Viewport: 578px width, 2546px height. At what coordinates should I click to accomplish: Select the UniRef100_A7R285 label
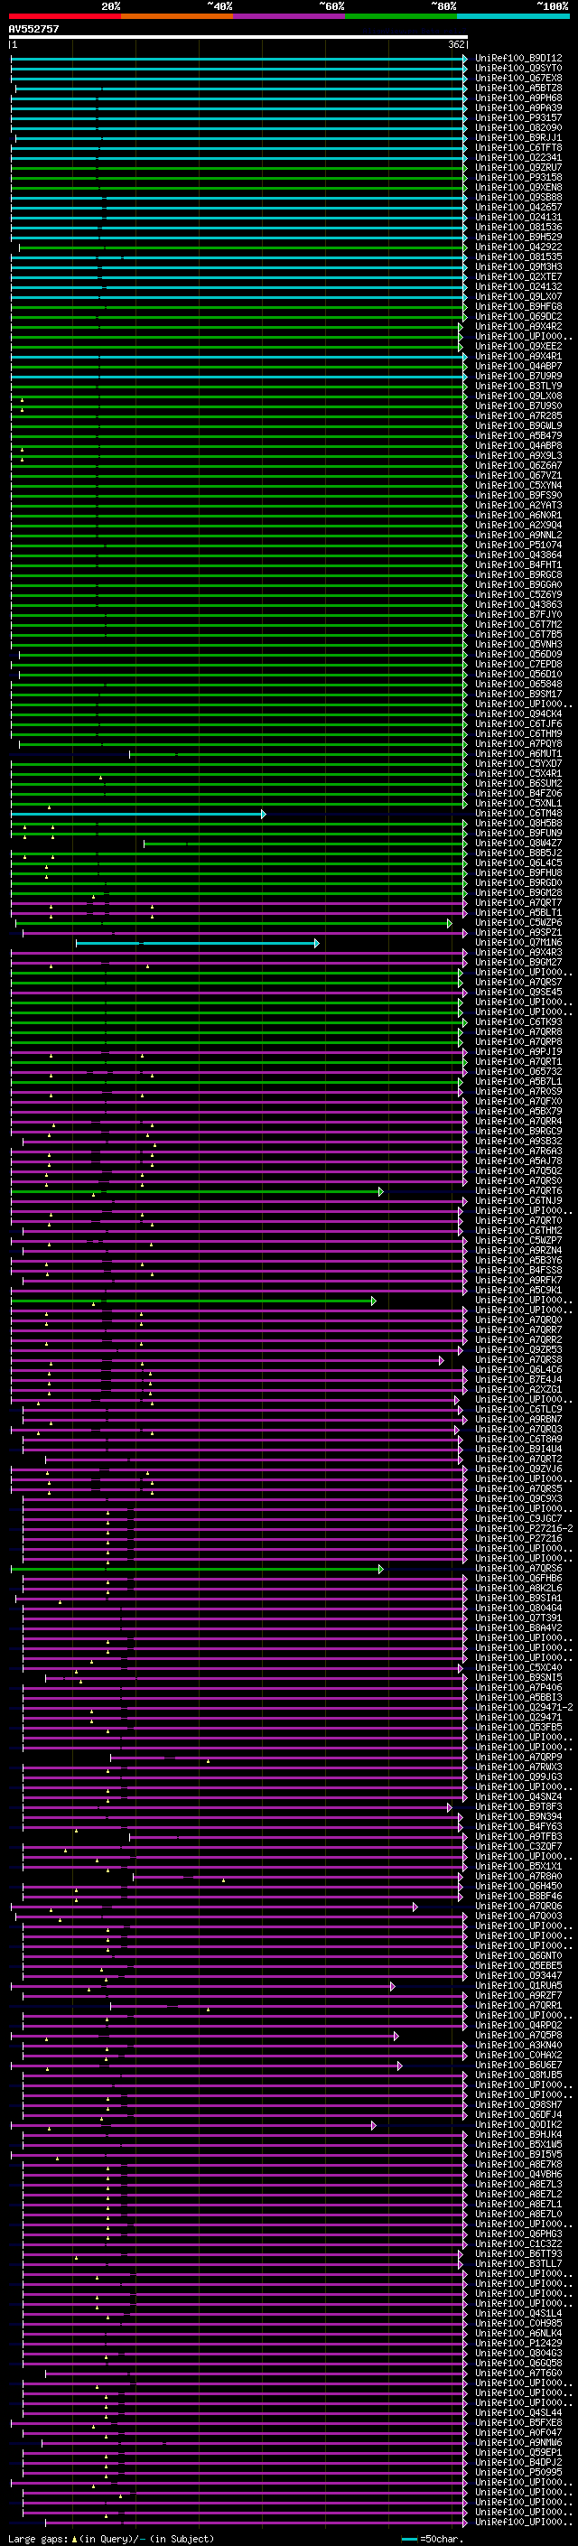click(x=517, y=416)
